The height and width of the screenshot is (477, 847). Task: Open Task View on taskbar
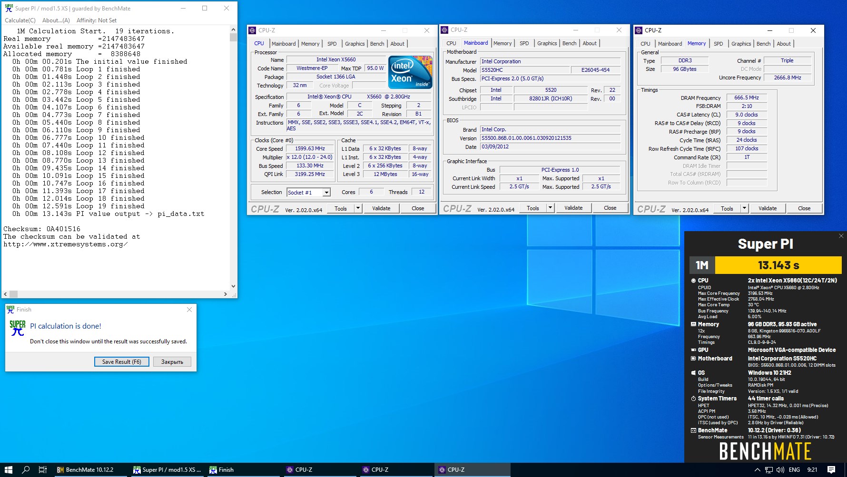(x=43, y=470)
